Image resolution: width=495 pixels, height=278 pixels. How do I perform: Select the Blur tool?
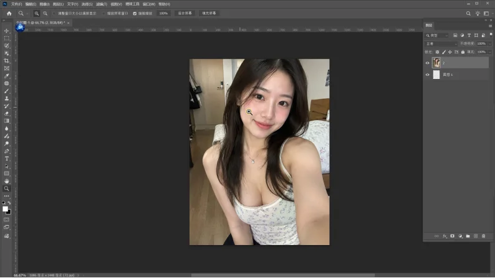pos(7,129)
